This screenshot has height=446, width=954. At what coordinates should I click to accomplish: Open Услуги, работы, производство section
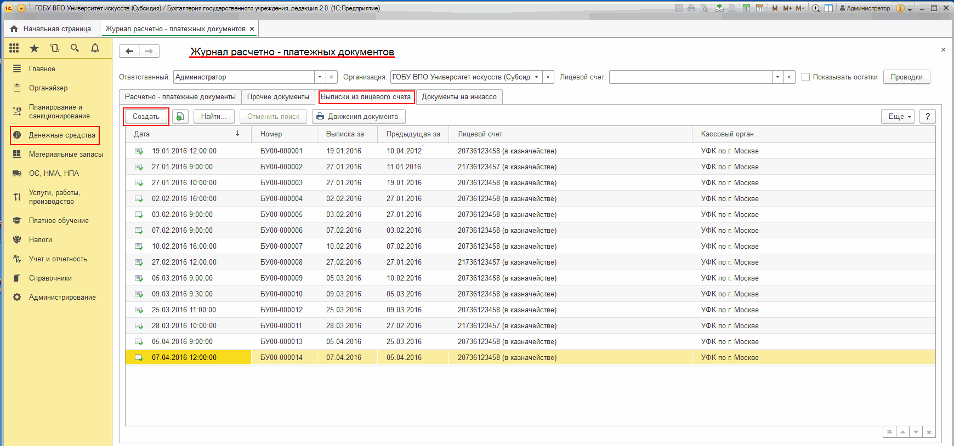(x=54, y=197)
